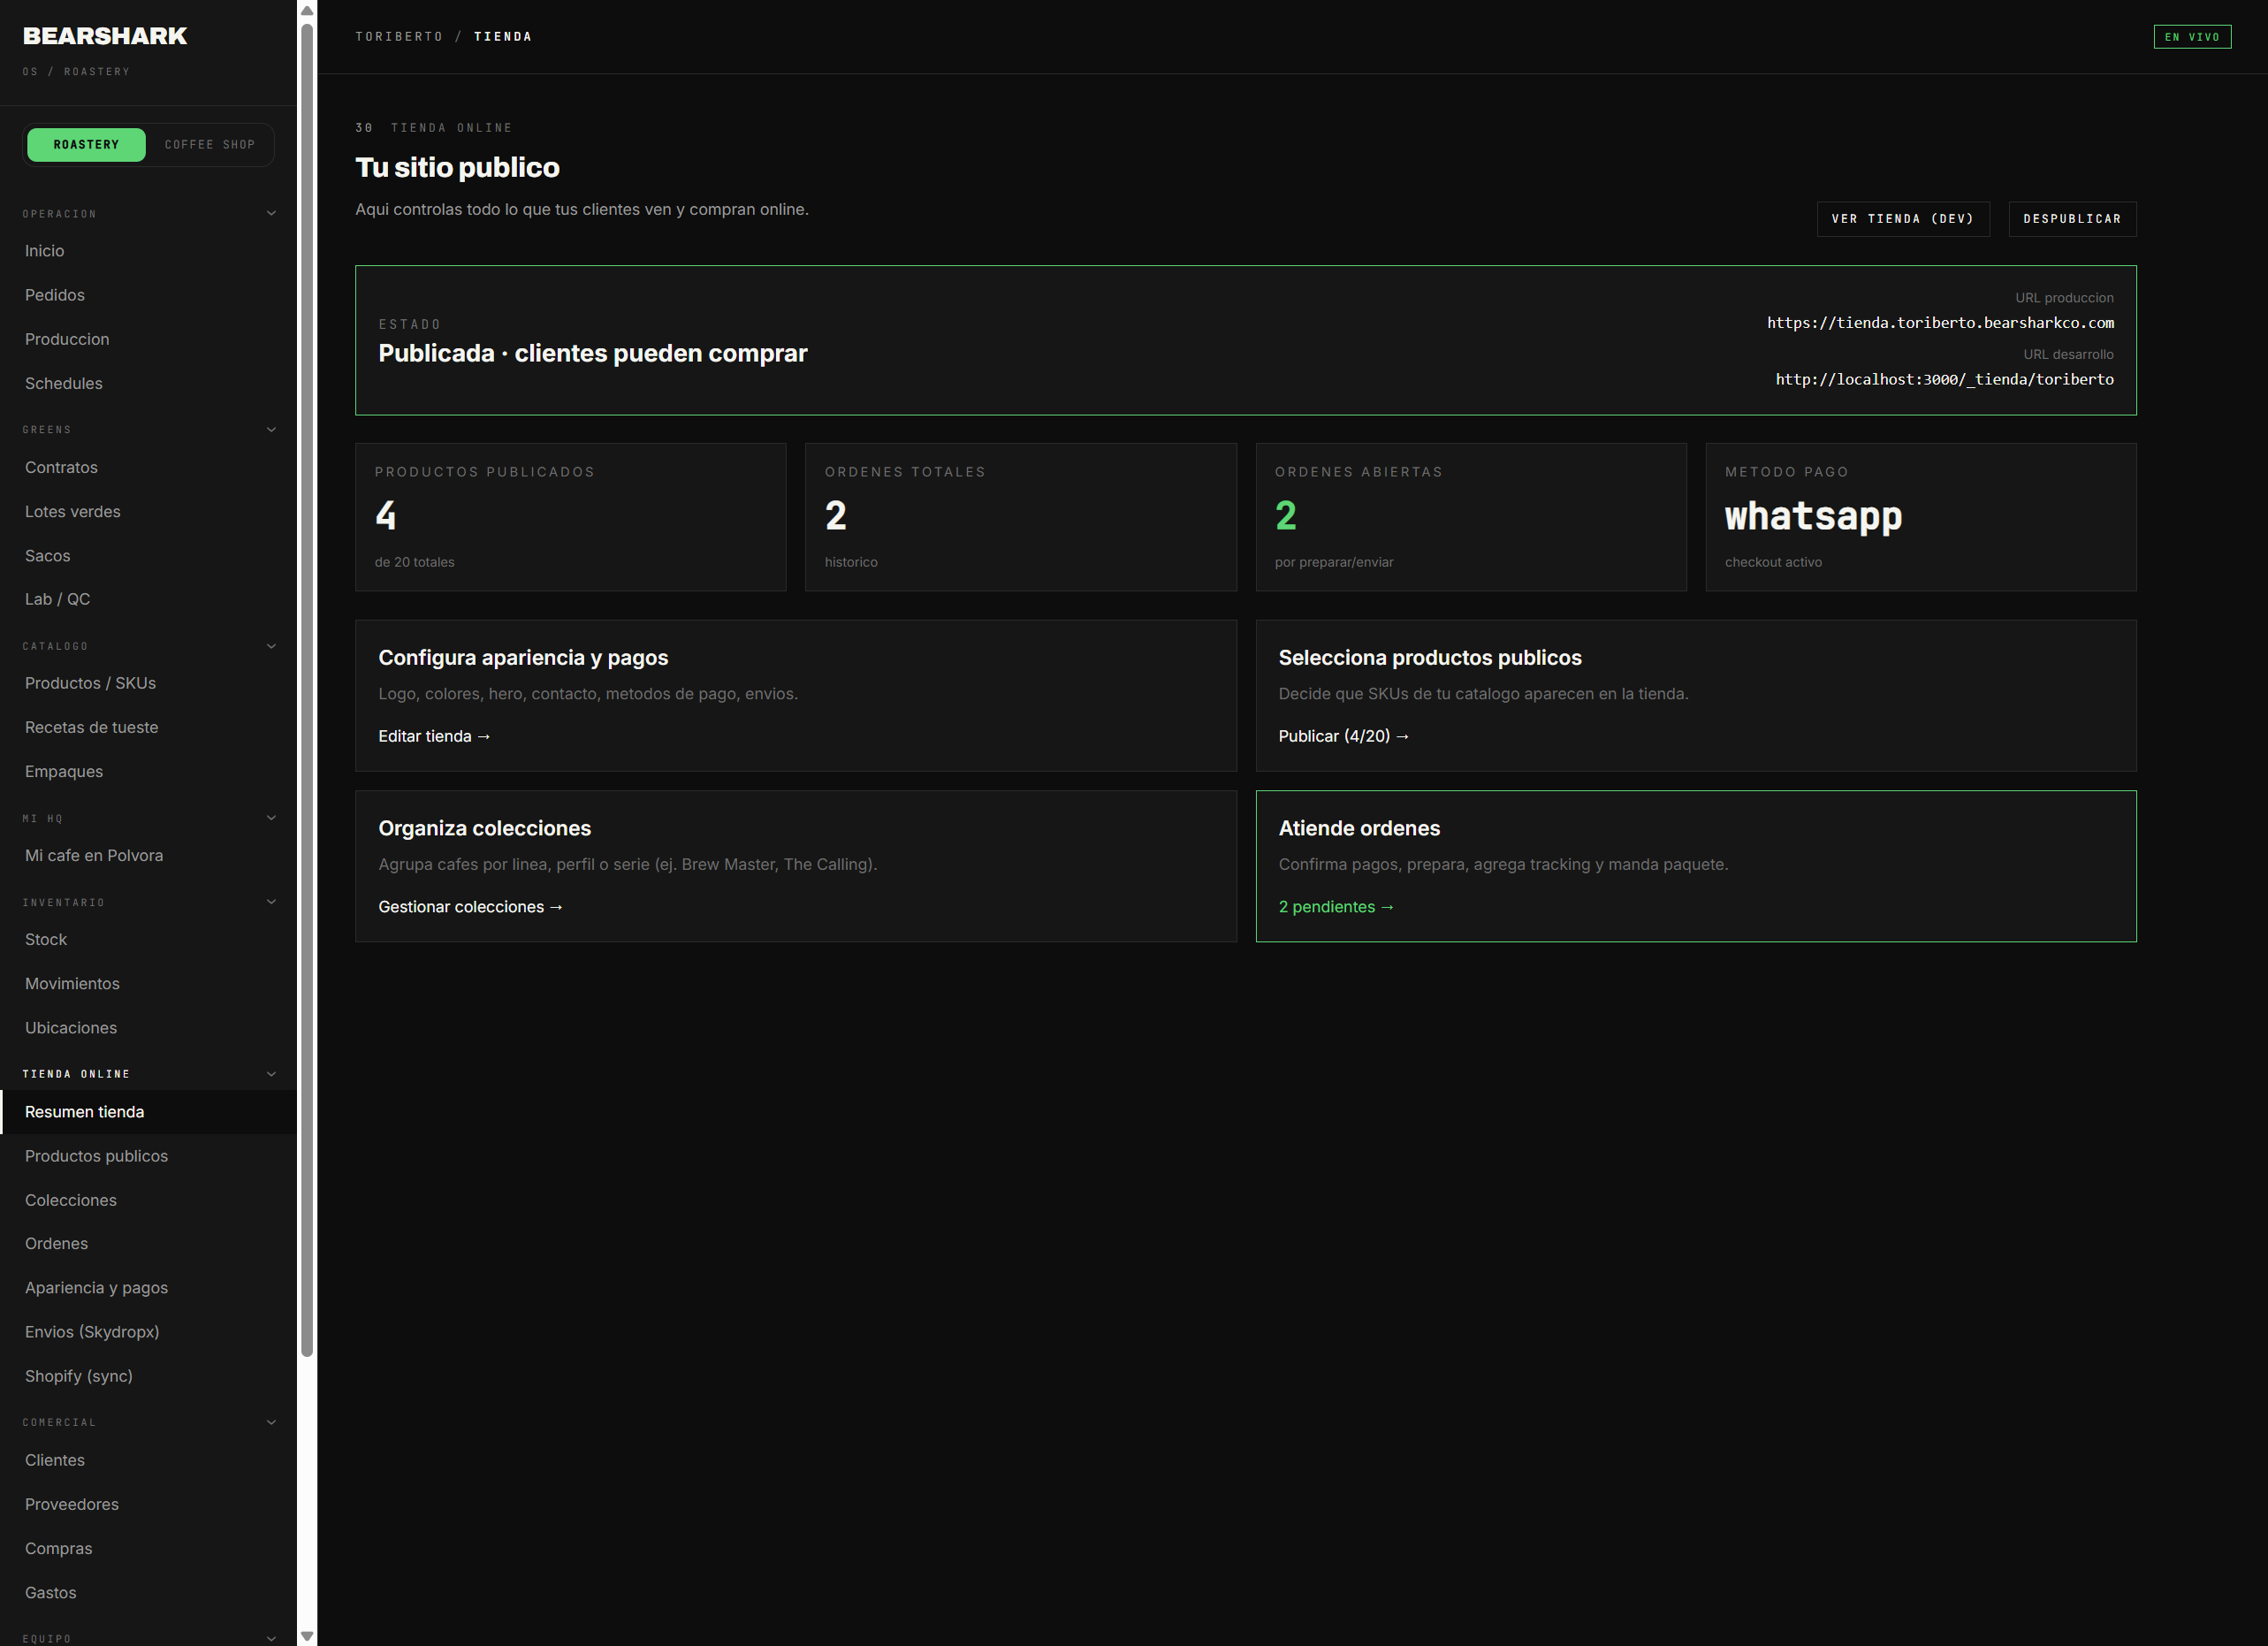Click the Productos Publicados stat card

571,517
